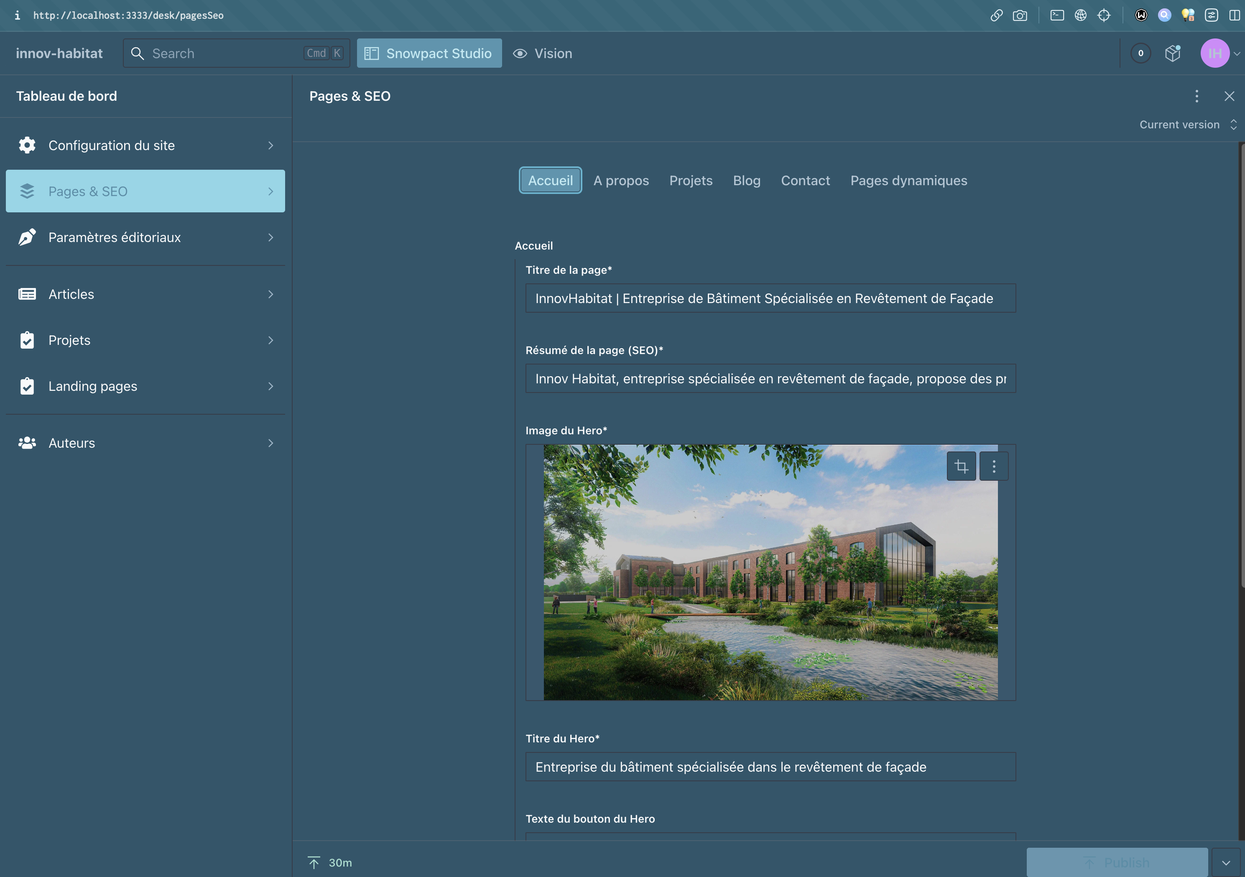Screen dimensions: 1245x877
Task: Click the crop/resize icon on hero image
Action: click(x=961, y=465)
